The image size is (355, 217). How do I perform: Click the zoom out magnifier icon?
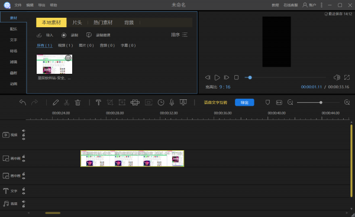pos(290,102)
